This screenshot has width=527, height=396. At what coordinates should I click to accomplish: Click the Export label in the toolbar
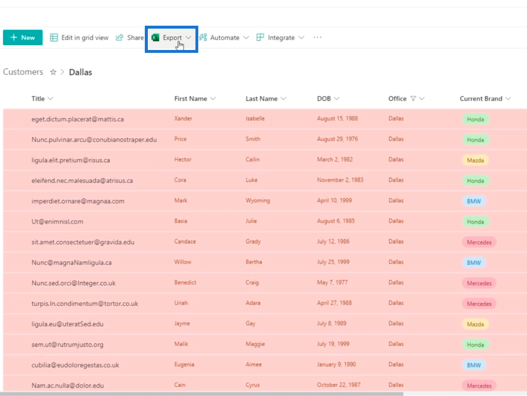pos(172,37)
